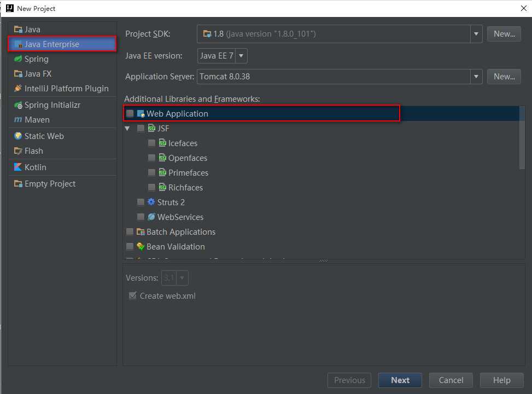The width and height of the screenshot is (532, 394).
Task: Check the JSF framework checkbox
Action: click(141, 129)
